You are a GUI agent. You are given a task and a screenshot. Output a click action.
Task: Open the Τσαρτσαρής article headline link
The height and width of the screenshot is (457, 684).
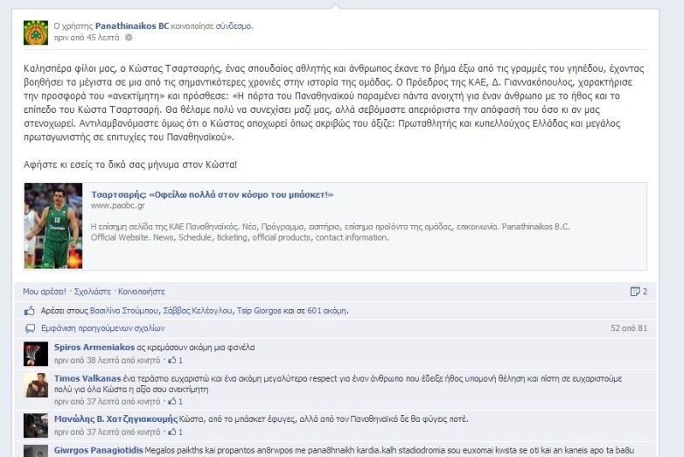(212, 194)
